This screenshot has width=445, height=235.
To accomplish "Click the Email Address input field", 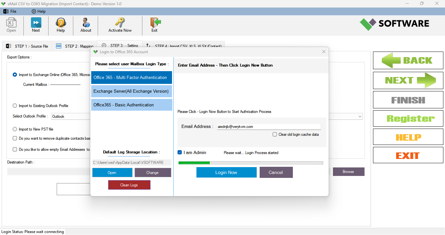I will click(269, 127).
